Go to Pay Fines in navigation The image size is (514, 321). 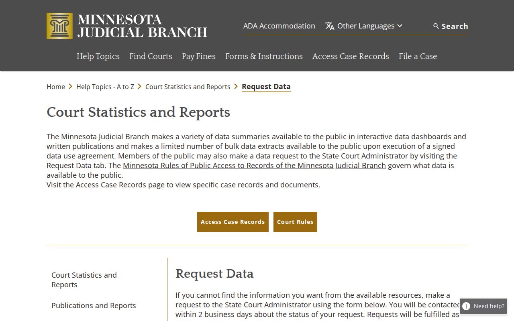coord(199,57)
